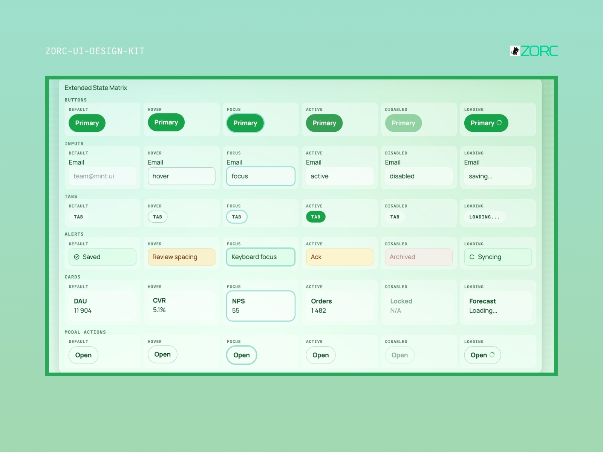Click the Focus state Open button
The height and width of the screenshot is (452, 603).
pyautogui.click(x=242, y=355)
